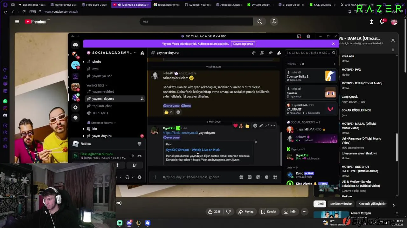Open Discord inbox icon in title bar
The width and height of the screenshot is (407, 228).
click(299, 36)
